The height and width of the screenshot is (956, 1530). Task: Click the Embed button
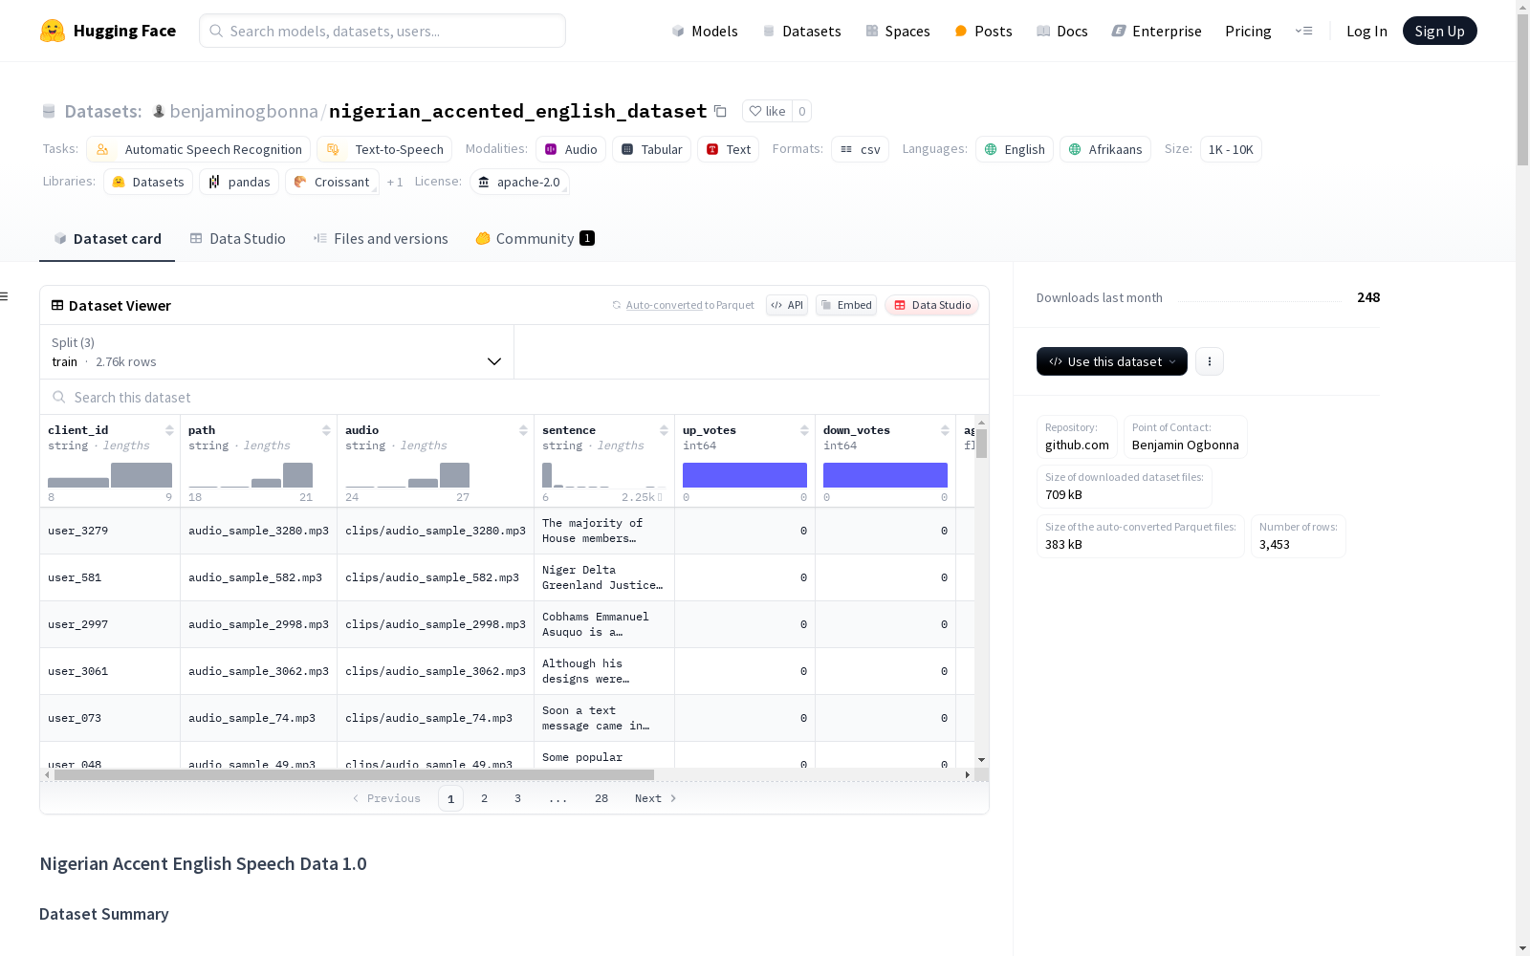click(x=846, y=305)
